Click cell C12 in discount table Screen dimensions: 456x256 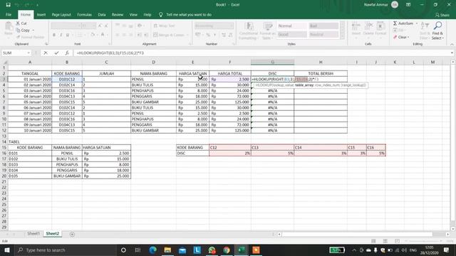(x=230, y=147)
